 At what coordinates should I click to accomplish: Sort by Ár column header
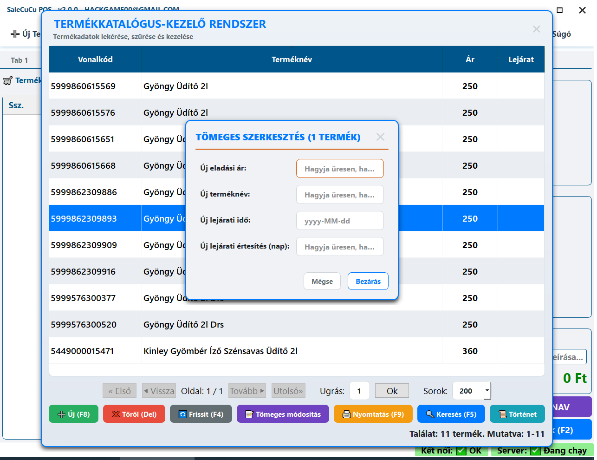[470, 59]
